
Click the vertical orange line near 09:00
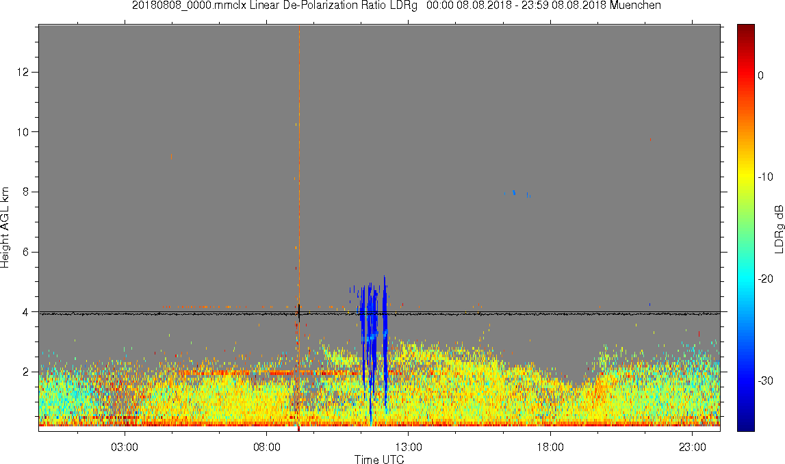[x=299, y=165]
